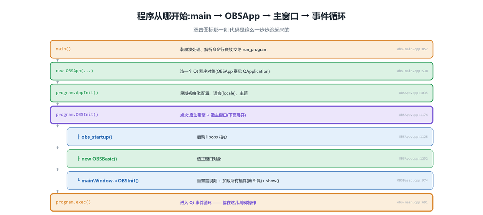Select the text about OBSApp inheriting QApplication

225,71
